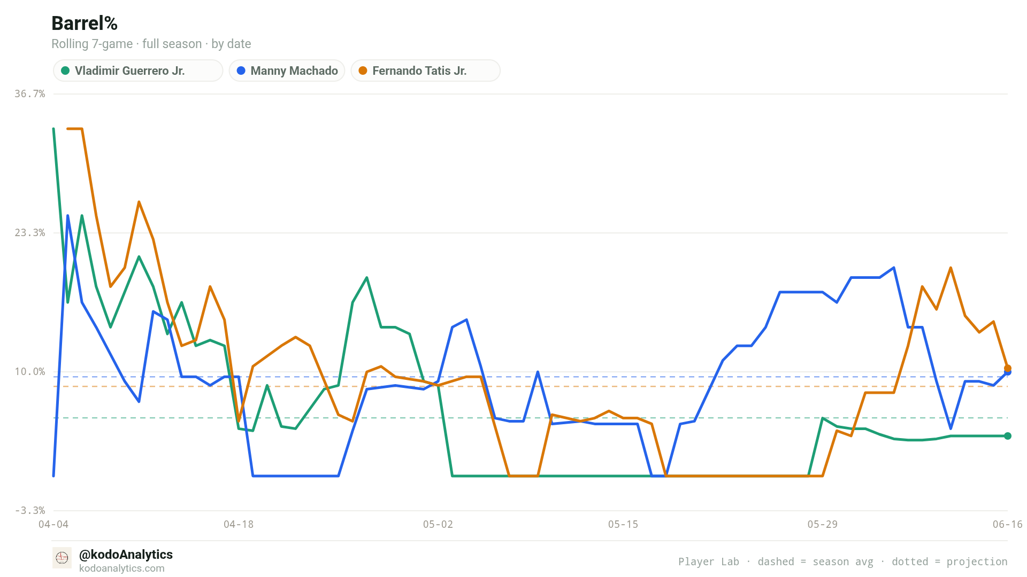The image size is (1027, 577).
Task: Click the 36.7% y-axis label
Action: (x=30, y=94)
